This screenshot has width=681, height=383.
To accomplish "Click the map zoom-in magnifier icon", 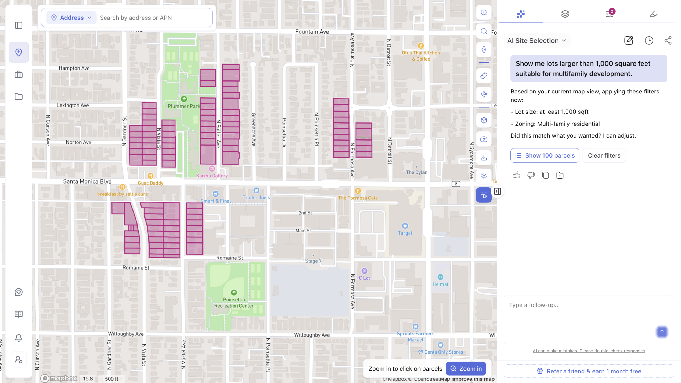I will (x=484, y=12).
